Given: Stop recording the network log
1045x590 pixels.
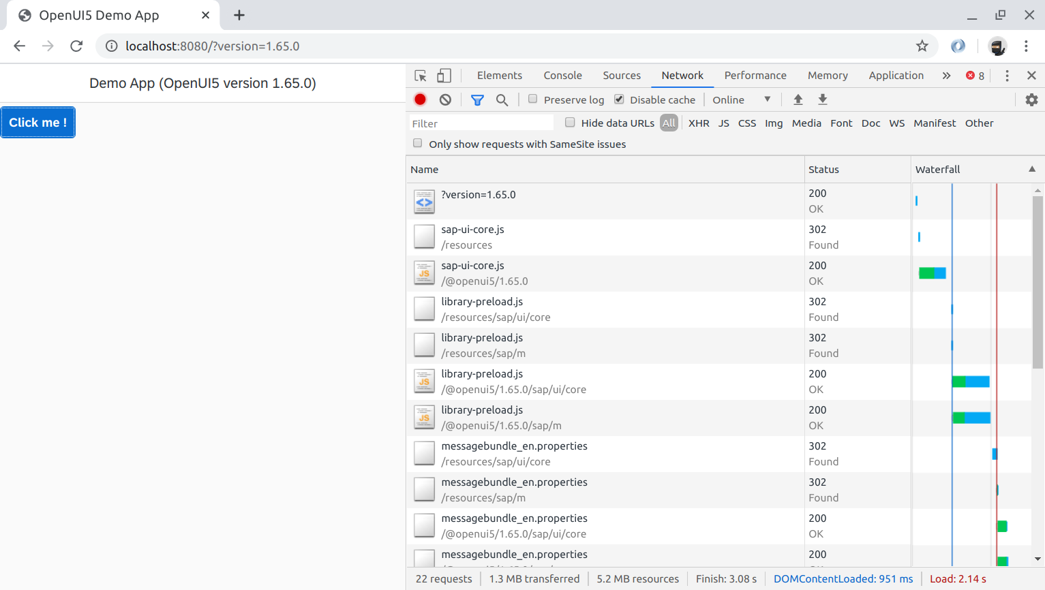Looking at the screenshot, I should point(421,99).
